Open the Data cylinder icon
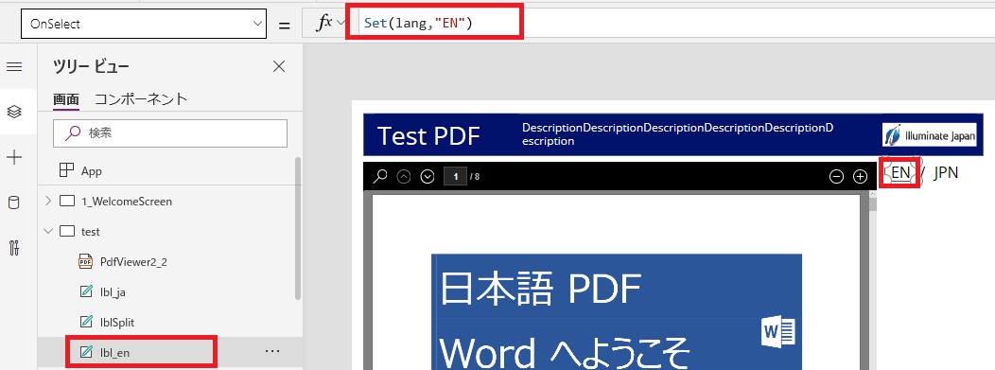The image size is (995, 370). point(14,203)
